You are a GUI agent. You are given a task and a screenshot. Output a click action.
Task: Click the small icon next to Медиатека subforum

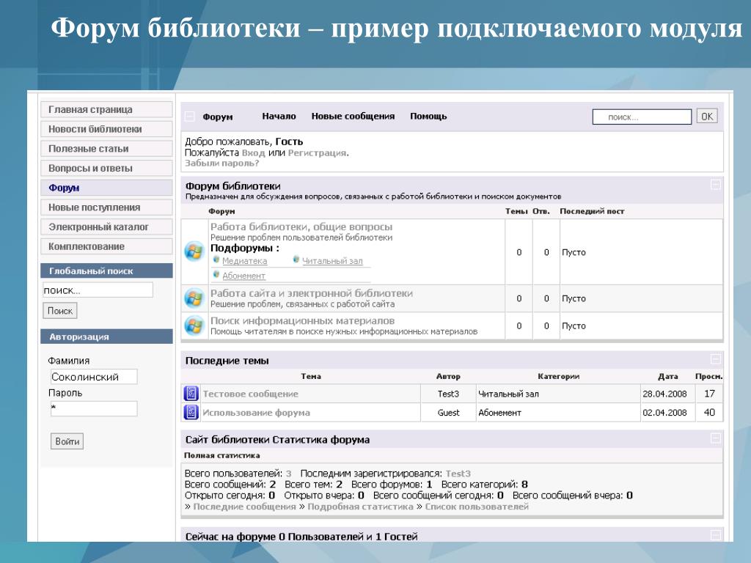click(216, 260)
